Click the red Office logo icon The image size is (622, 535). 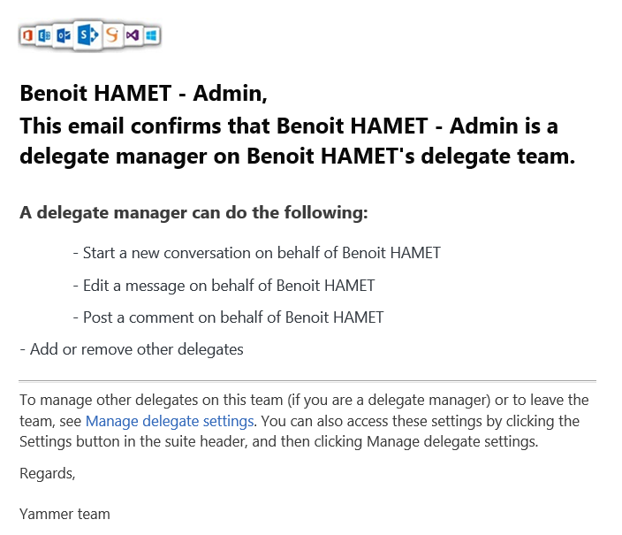(x=28, y=35)
